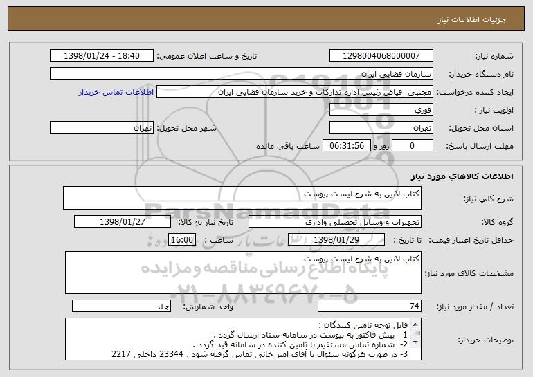Image resolution: width=533 pixels, height=377 pixels.
Task: Click the counting unit field جلد
Action: (x=121, y=306)
